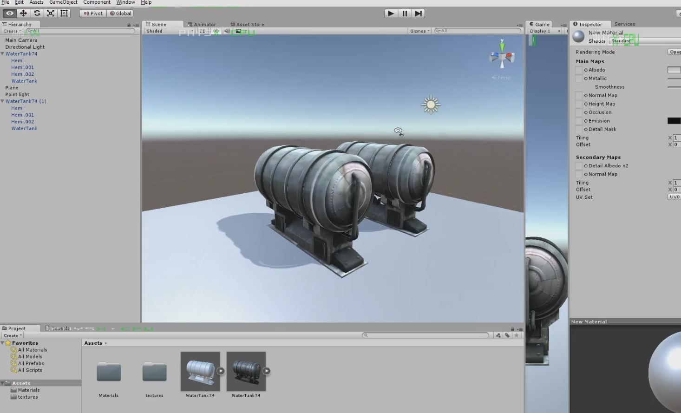The width and height of the screenshot is (681, 413).
Task: Open the Gizmos dropdown
Action: [x=420, y=31]
